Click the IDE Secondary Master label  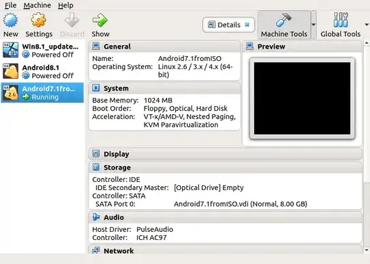tap(132, 187)
